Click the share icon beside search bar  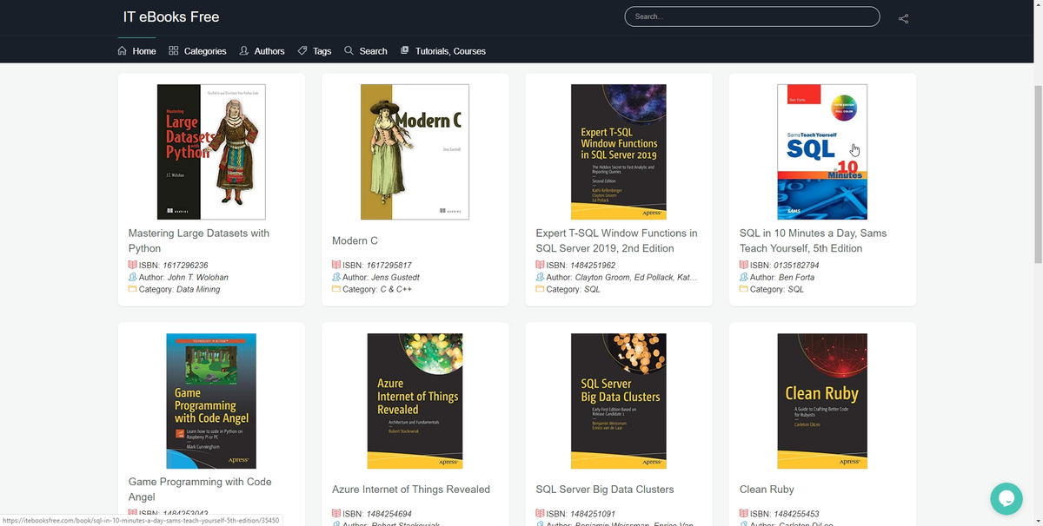point(903,18)
